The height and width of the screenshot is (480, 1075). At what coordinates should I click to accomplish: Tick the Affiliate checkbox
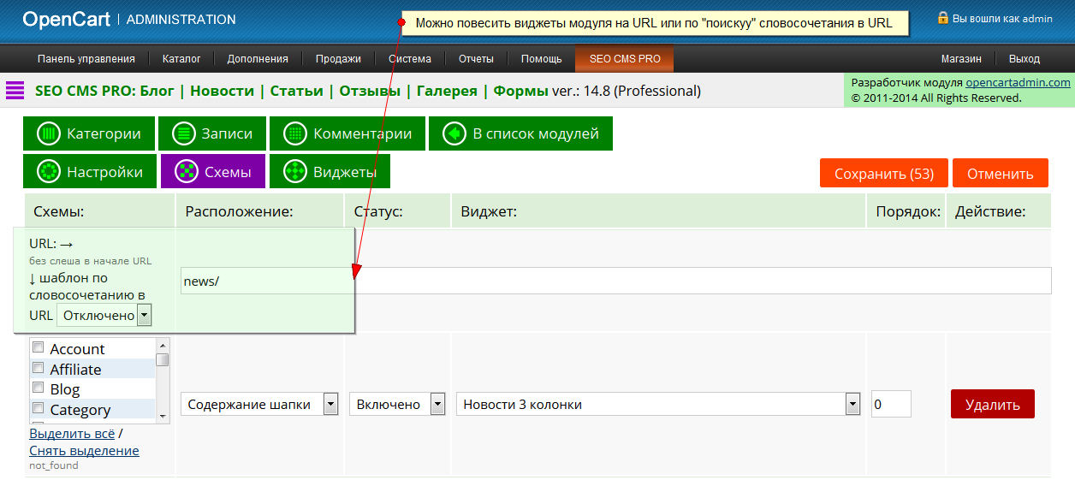click(38, 368)
